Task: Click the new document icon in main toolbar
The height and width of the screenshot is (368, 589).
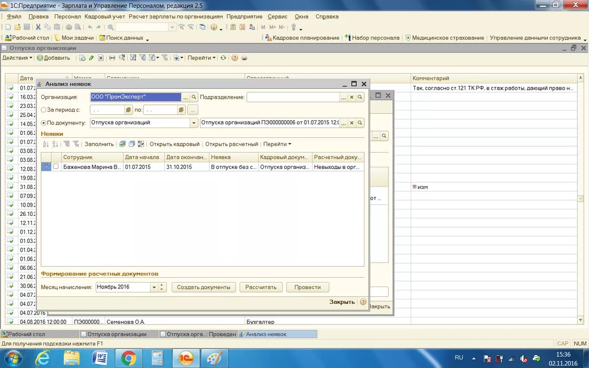Action: pyautogui.click(x=8, y=27)
